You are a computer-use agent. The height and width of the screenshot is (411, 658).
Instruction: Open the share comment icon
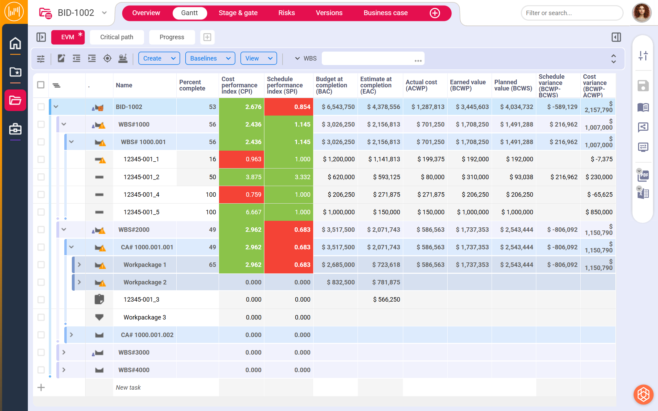click(x=643, y=127)
